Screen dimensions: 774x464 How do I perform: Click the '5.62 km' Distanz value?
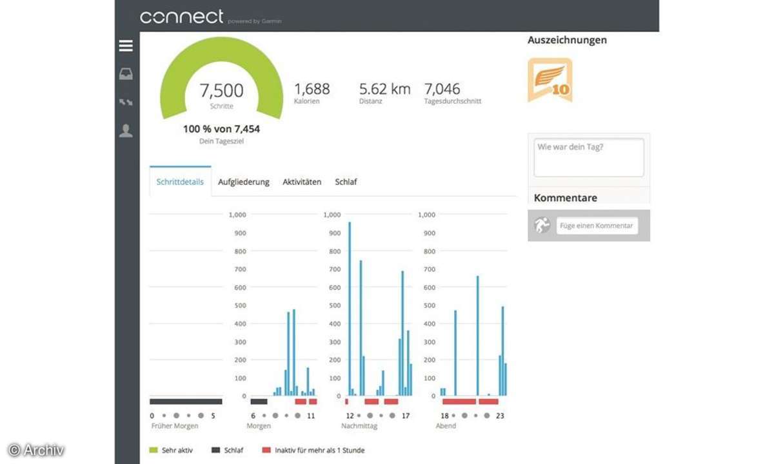[385, 88]
